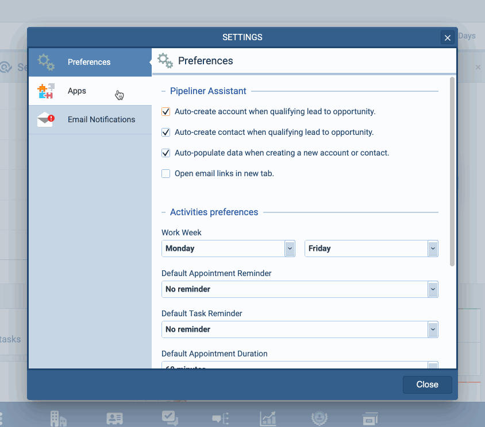Collapse the Pipeliner Assistant section heading
485x427 pixels.
(165, 91)
